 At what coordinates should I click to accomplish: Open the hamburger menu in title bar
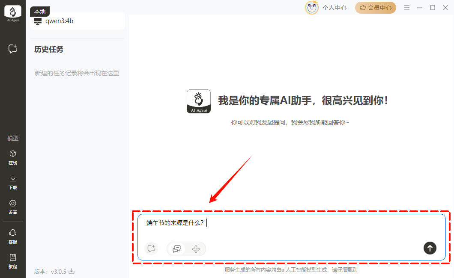pyautogui.click(x=407, y=8)
